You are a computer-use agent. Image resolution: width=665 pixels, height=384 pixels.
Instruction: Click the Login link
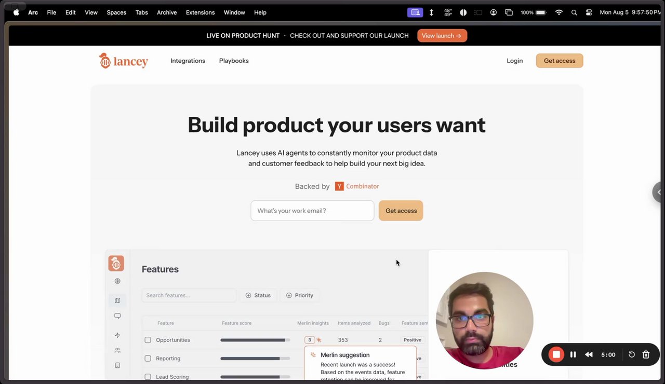coord(515,61)
